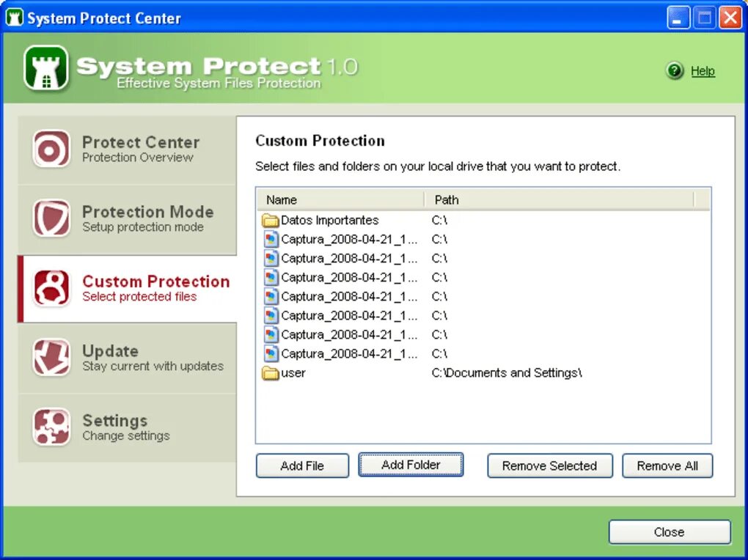Click the System Protect castle logo
The width and height of the screenshot is (748, 560).
[x=46, y=68]
